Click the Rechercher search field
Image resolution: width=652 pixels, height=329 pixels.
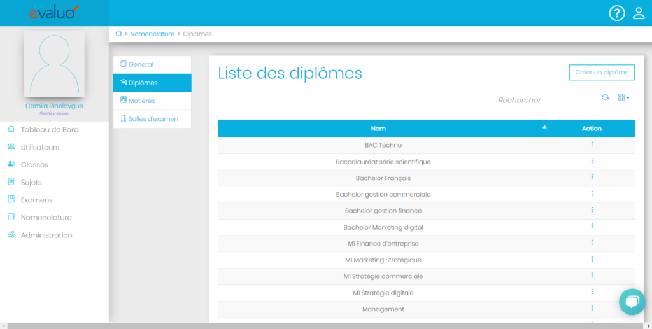pyautogui.click(x=542, y=100)
